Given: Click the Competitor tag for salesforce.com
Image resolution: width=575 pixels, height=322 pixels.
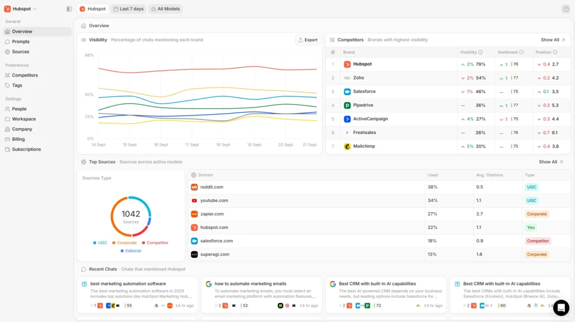Looking at the screenshot, I should [x=537, y=241].
